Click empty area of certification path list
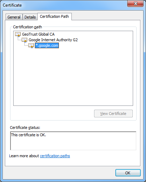This screenshot has height=182, width=146. pyautogui.click(x=73, y=77)
